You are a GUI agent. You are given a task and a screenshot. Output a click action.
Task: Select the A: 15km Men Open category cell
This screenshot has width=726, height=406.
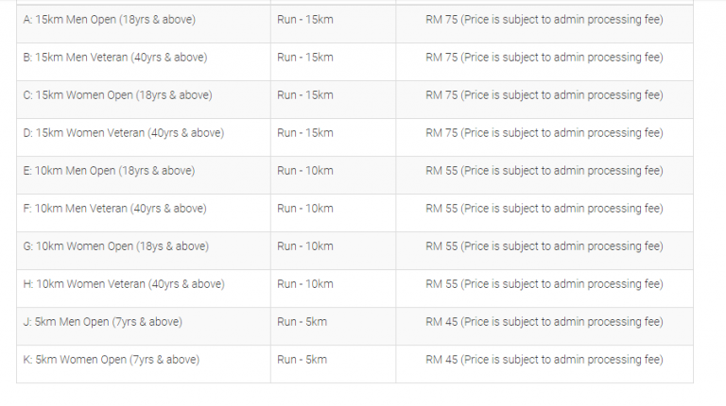pos(144,24)
